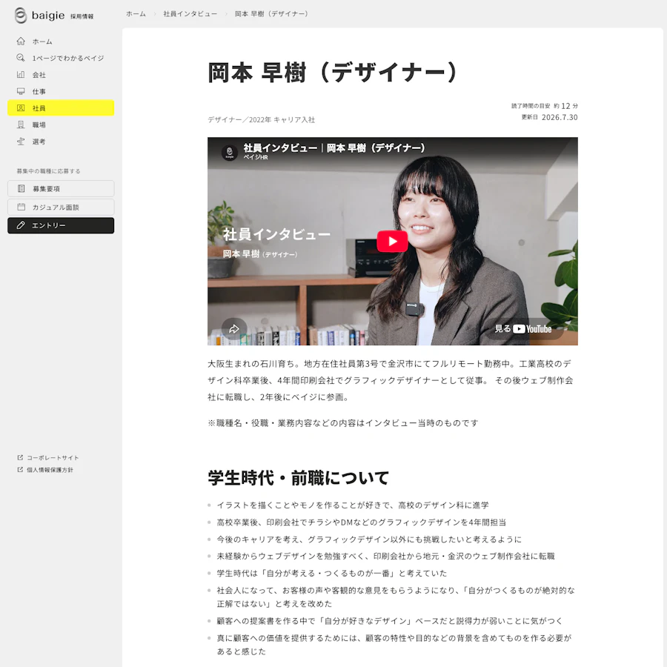
Task: Click 社員インタビュー in the breadcrumb
Action: (x=190, y=14)
